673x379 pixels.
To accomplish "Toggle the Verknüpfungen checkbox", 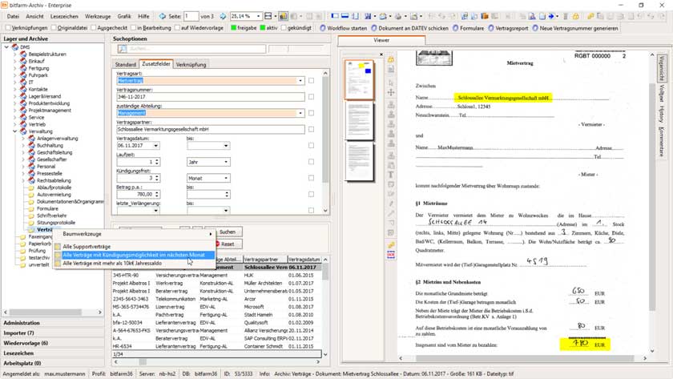I will 7,28.
